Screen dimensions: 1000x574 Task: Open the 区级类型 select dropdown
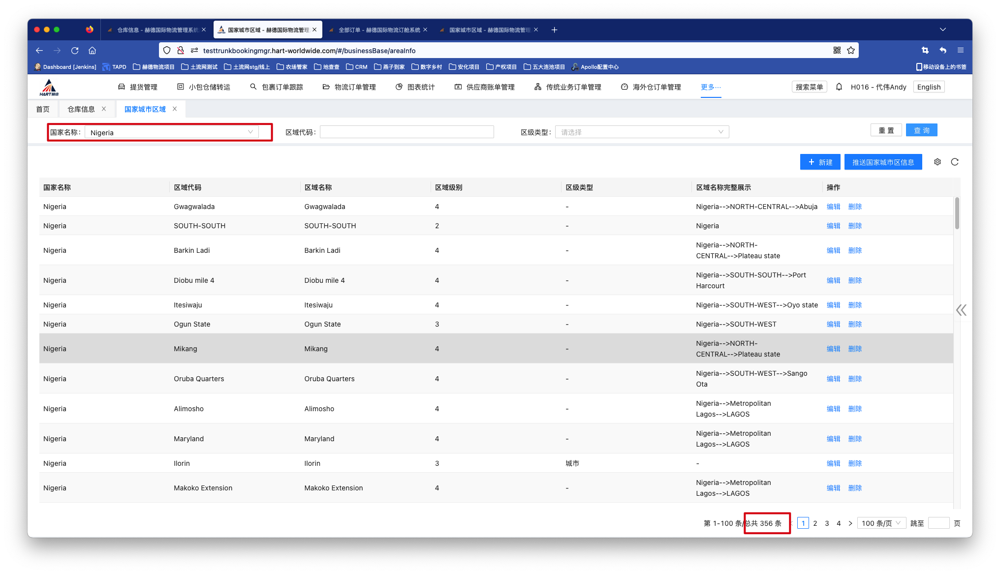[x=642, y=132]
